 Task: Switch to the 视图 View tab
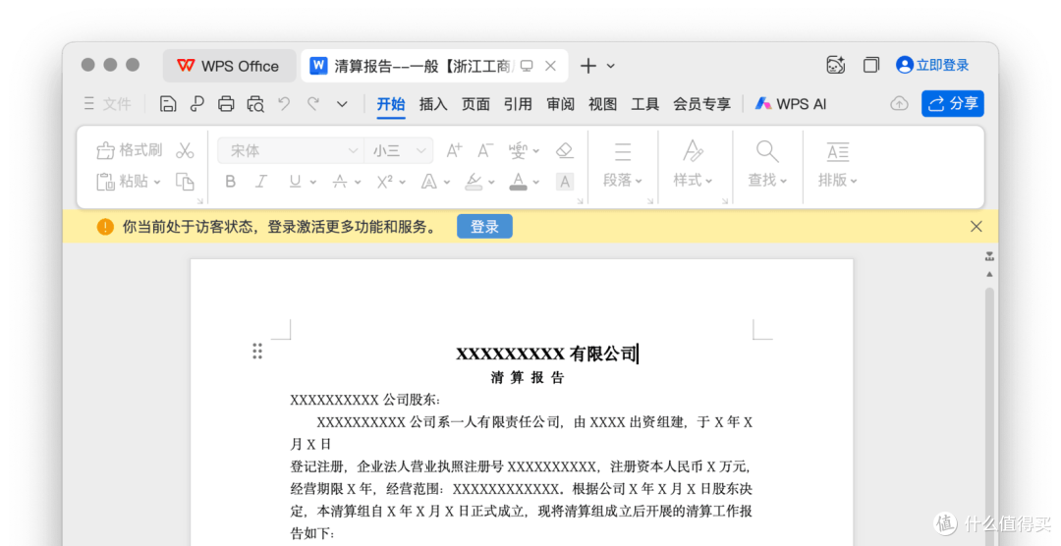(602, 103)
